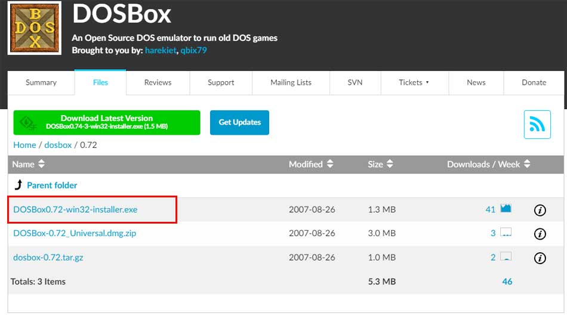
Task: Switch to the Summary tab
Action: pyautogui.click(x=41, y=83)
